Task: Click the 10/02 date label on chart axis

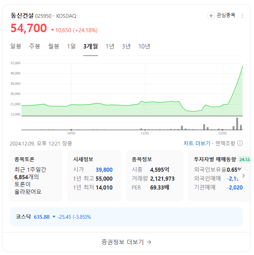Action: [x=71, y=133]
